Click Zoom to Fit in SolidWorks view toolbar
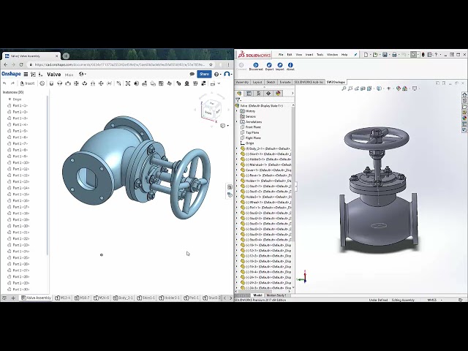This screenshot has width=468, height=351. pos(344,88)
